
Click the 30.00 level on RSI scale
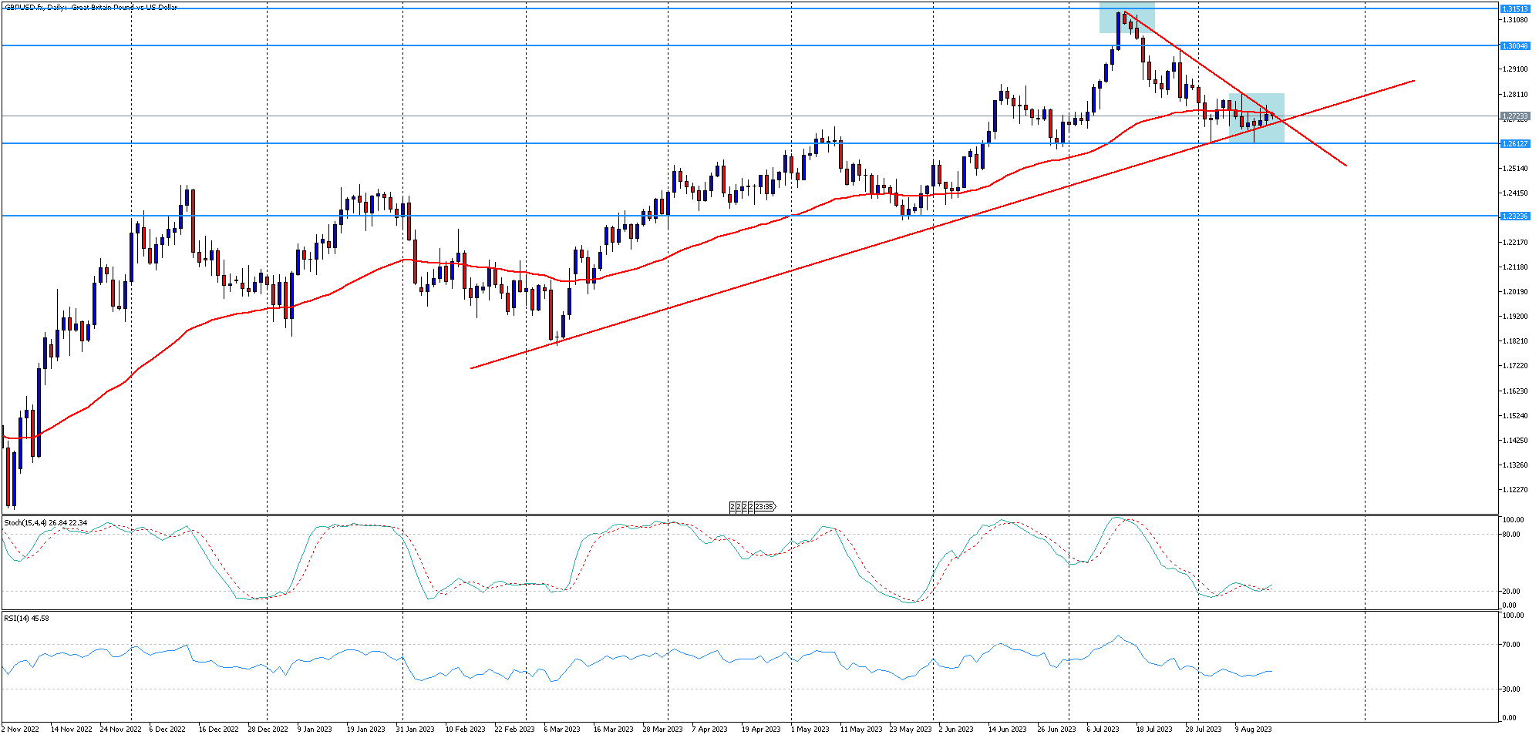coord(1511,689)
